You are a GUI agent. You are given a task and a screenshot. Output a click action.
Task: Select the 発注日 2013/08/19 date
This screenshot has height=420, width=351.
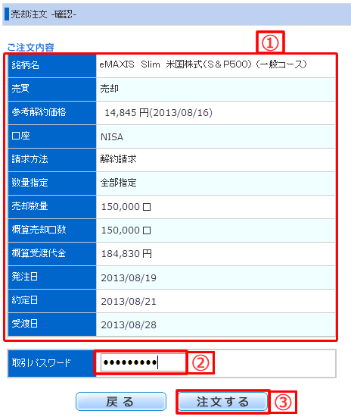tap(129, 277)
